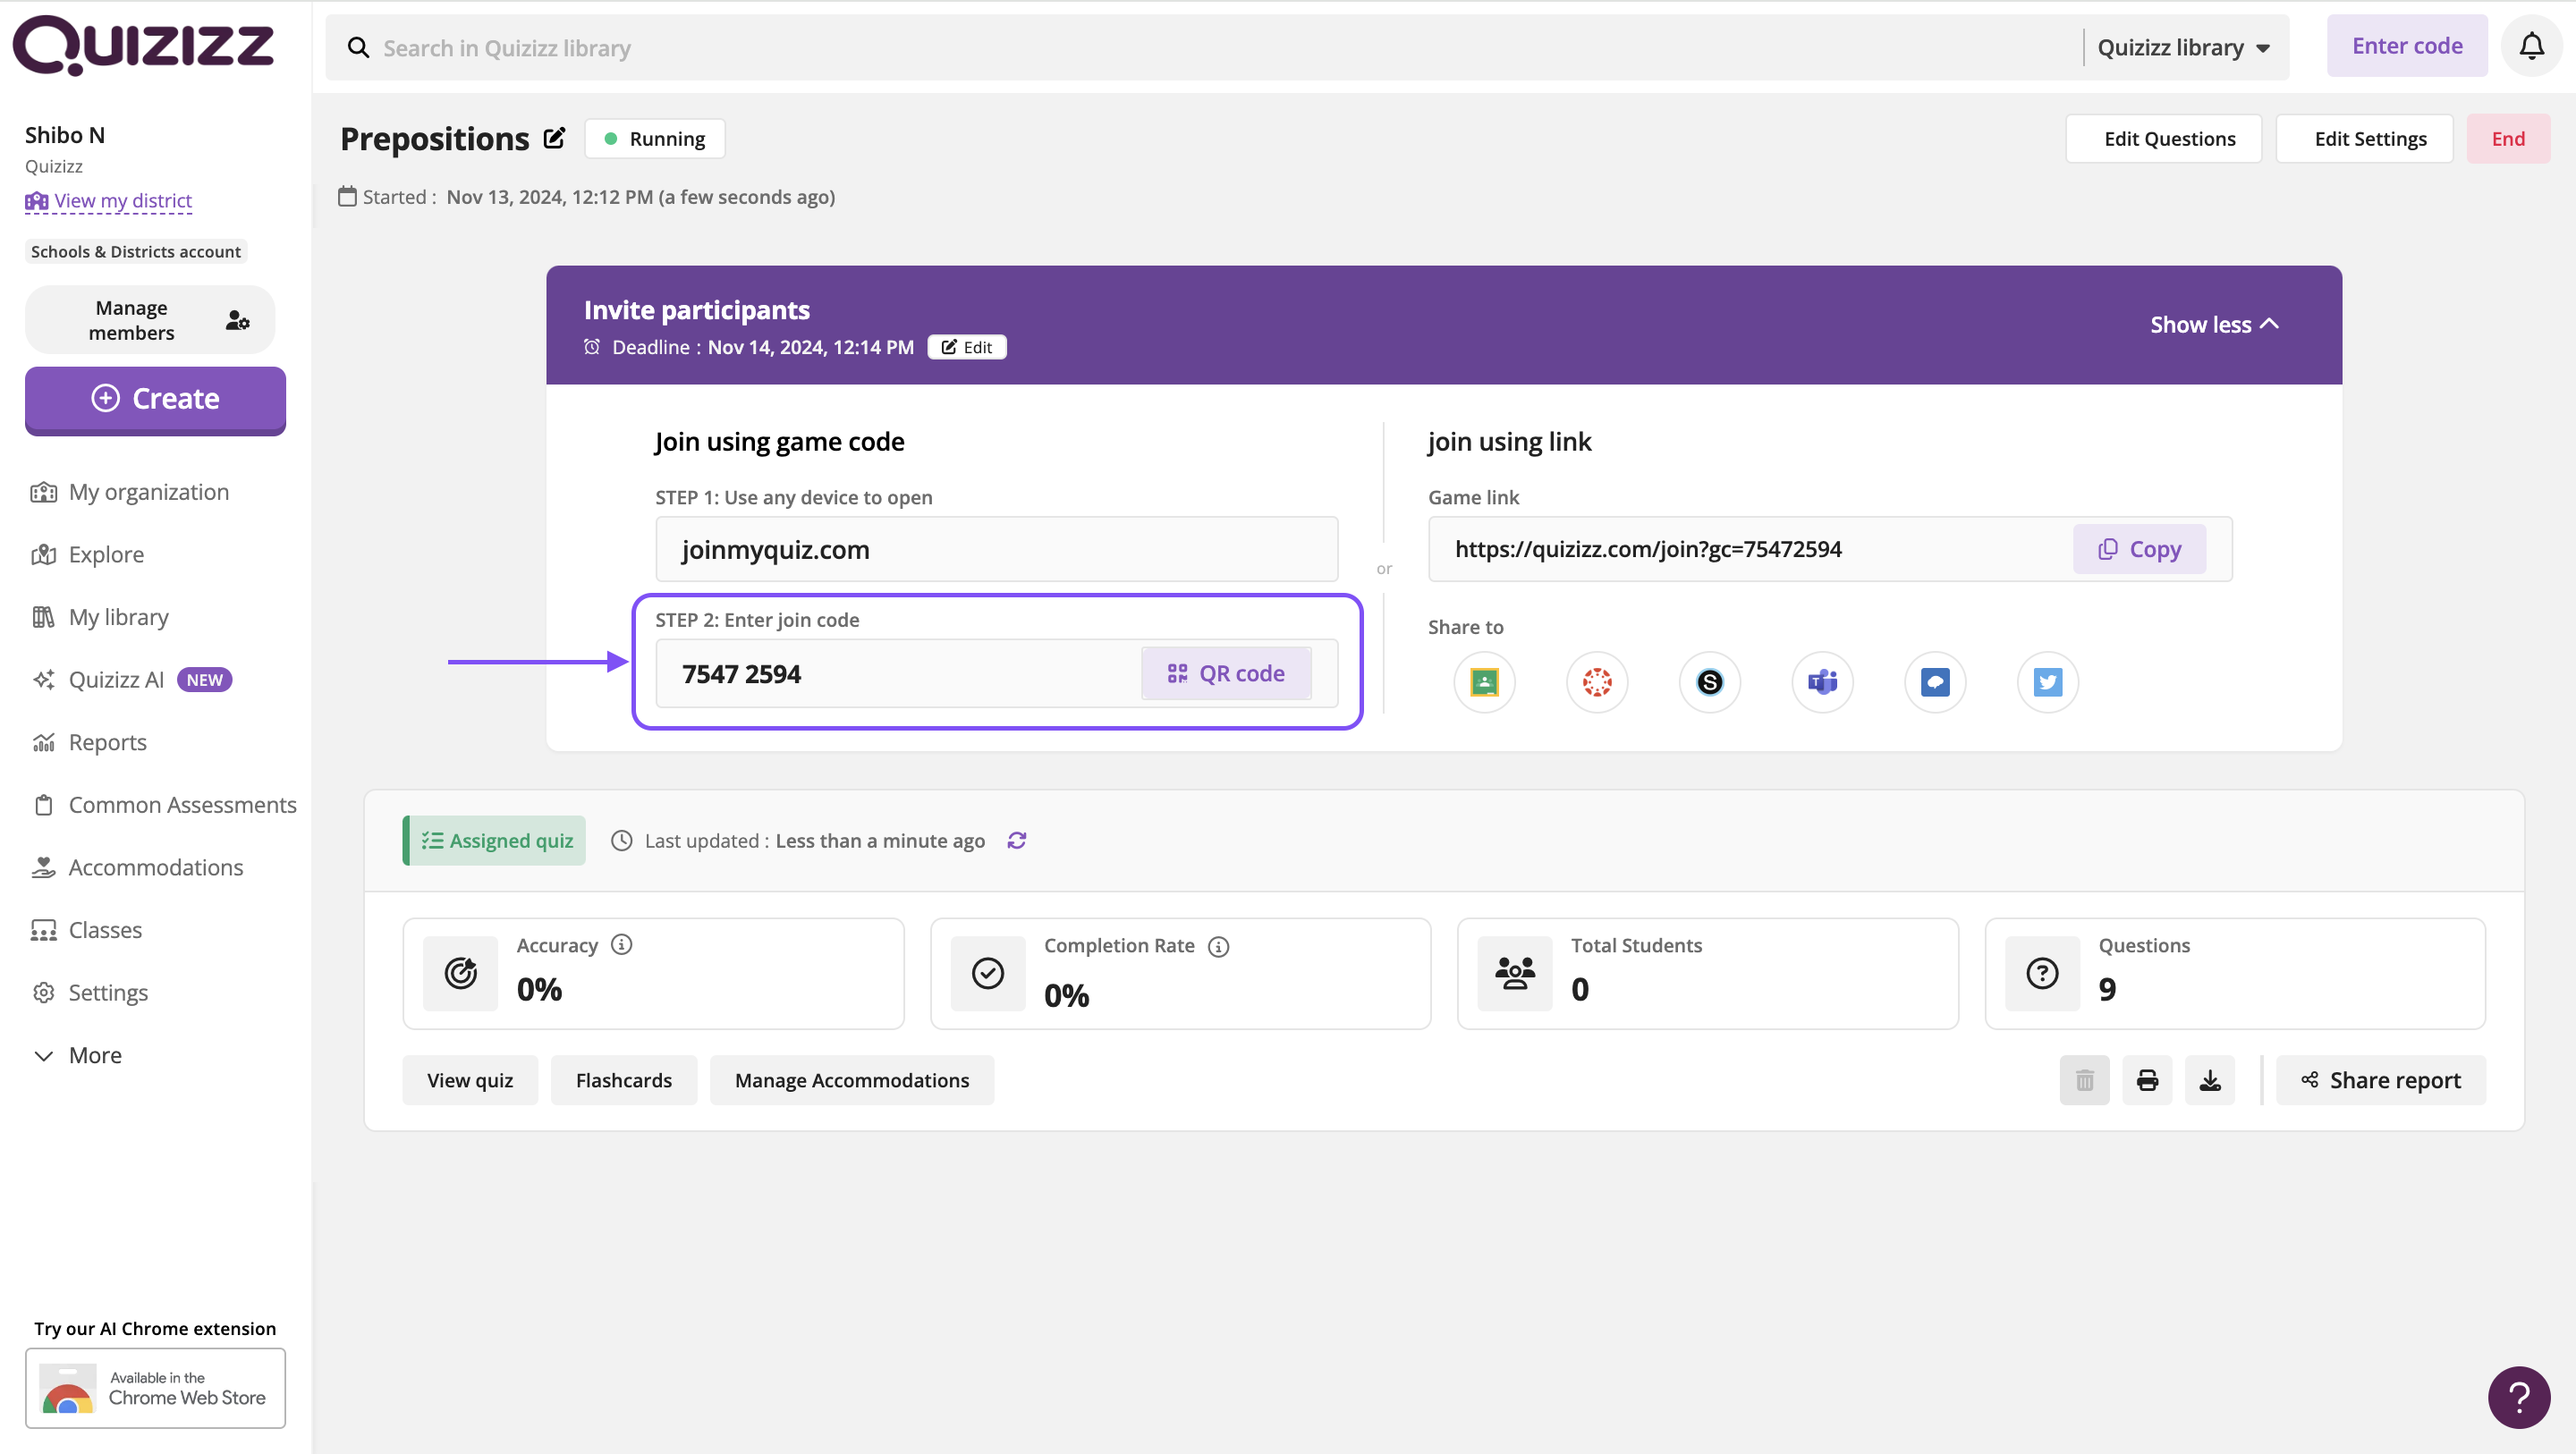Share to Canvas icon
This screenshot has width=2576, height=1454.
coord(1597,682)
